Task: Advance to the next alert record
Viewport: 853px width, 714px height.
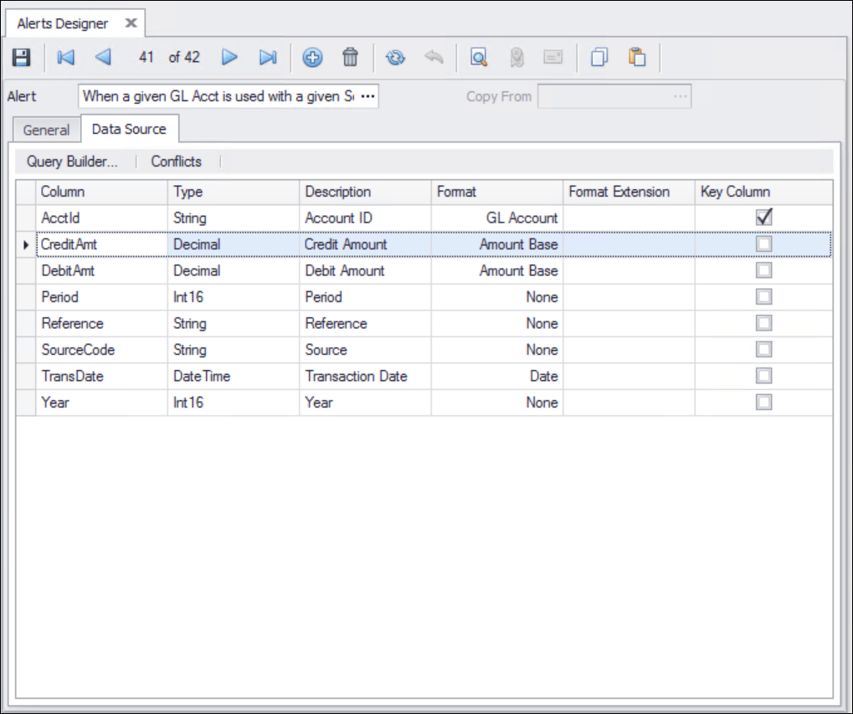Action: 229,58
